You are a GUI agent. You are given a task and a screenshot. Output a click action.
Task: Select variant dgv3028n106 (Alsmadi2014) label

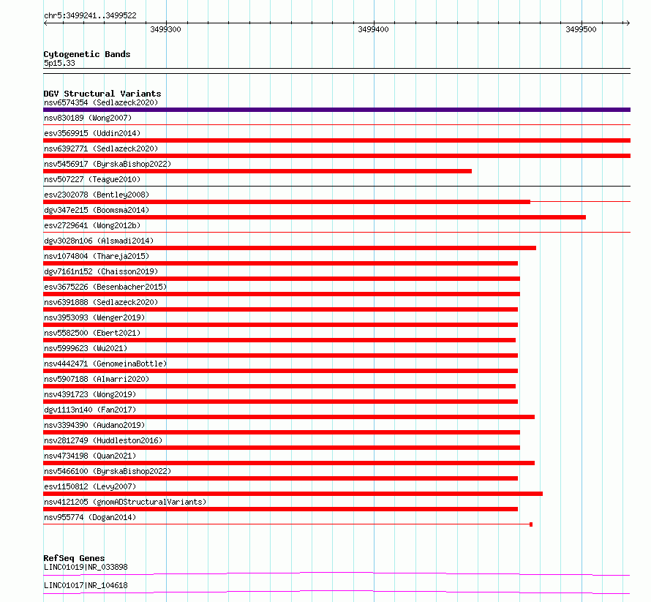tap(99, 241)
